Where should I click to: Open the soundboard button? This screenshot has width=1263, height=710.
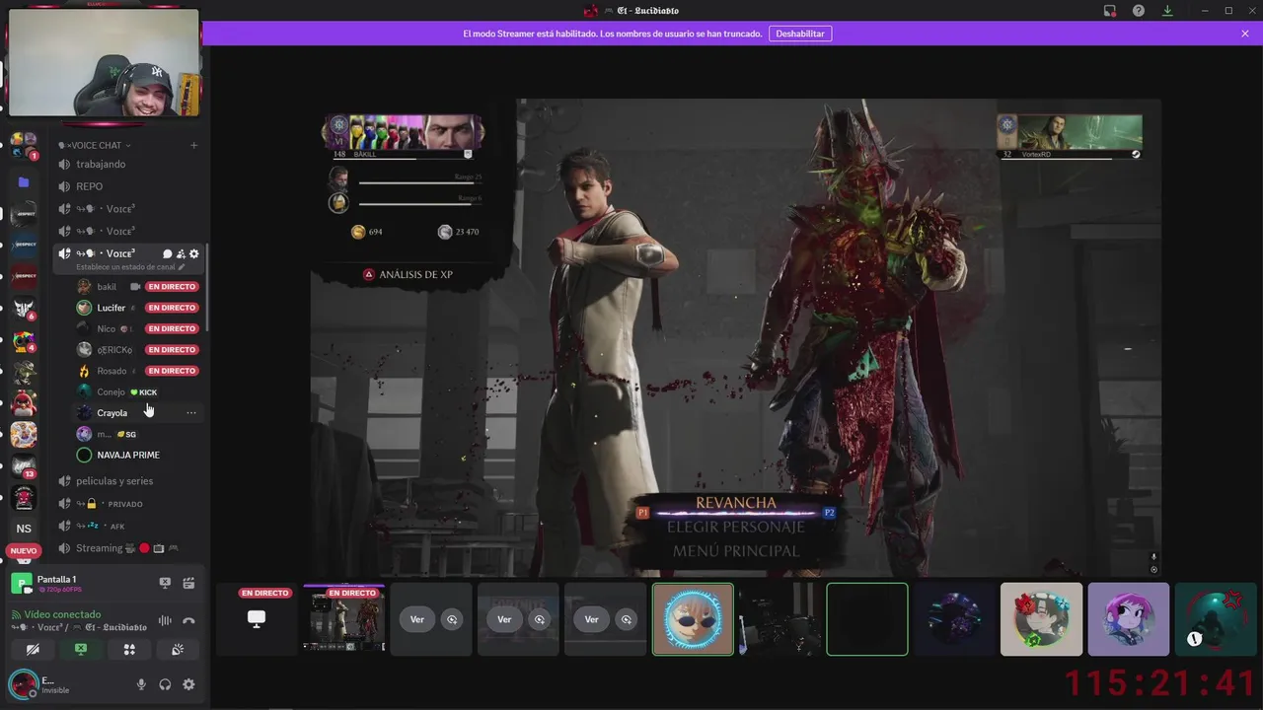(178, 649)
